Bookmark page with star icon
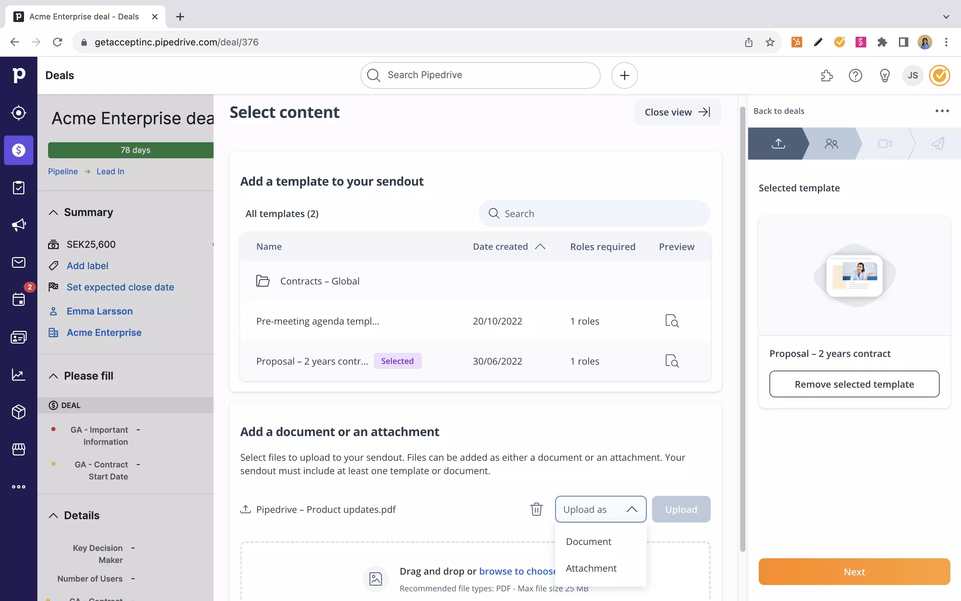This screenshot has height=601, width=961. pos(770,42)
